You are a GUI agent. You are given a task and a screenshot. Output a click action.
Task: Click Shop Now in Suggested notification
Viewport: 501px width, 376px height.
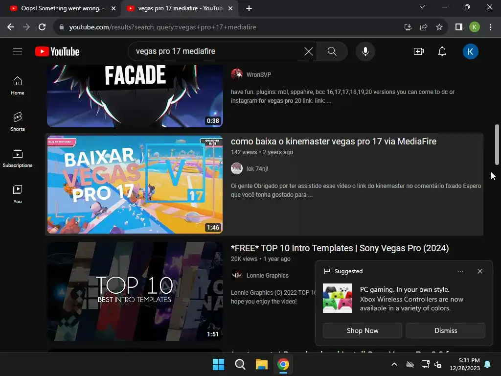click(363, 330)
